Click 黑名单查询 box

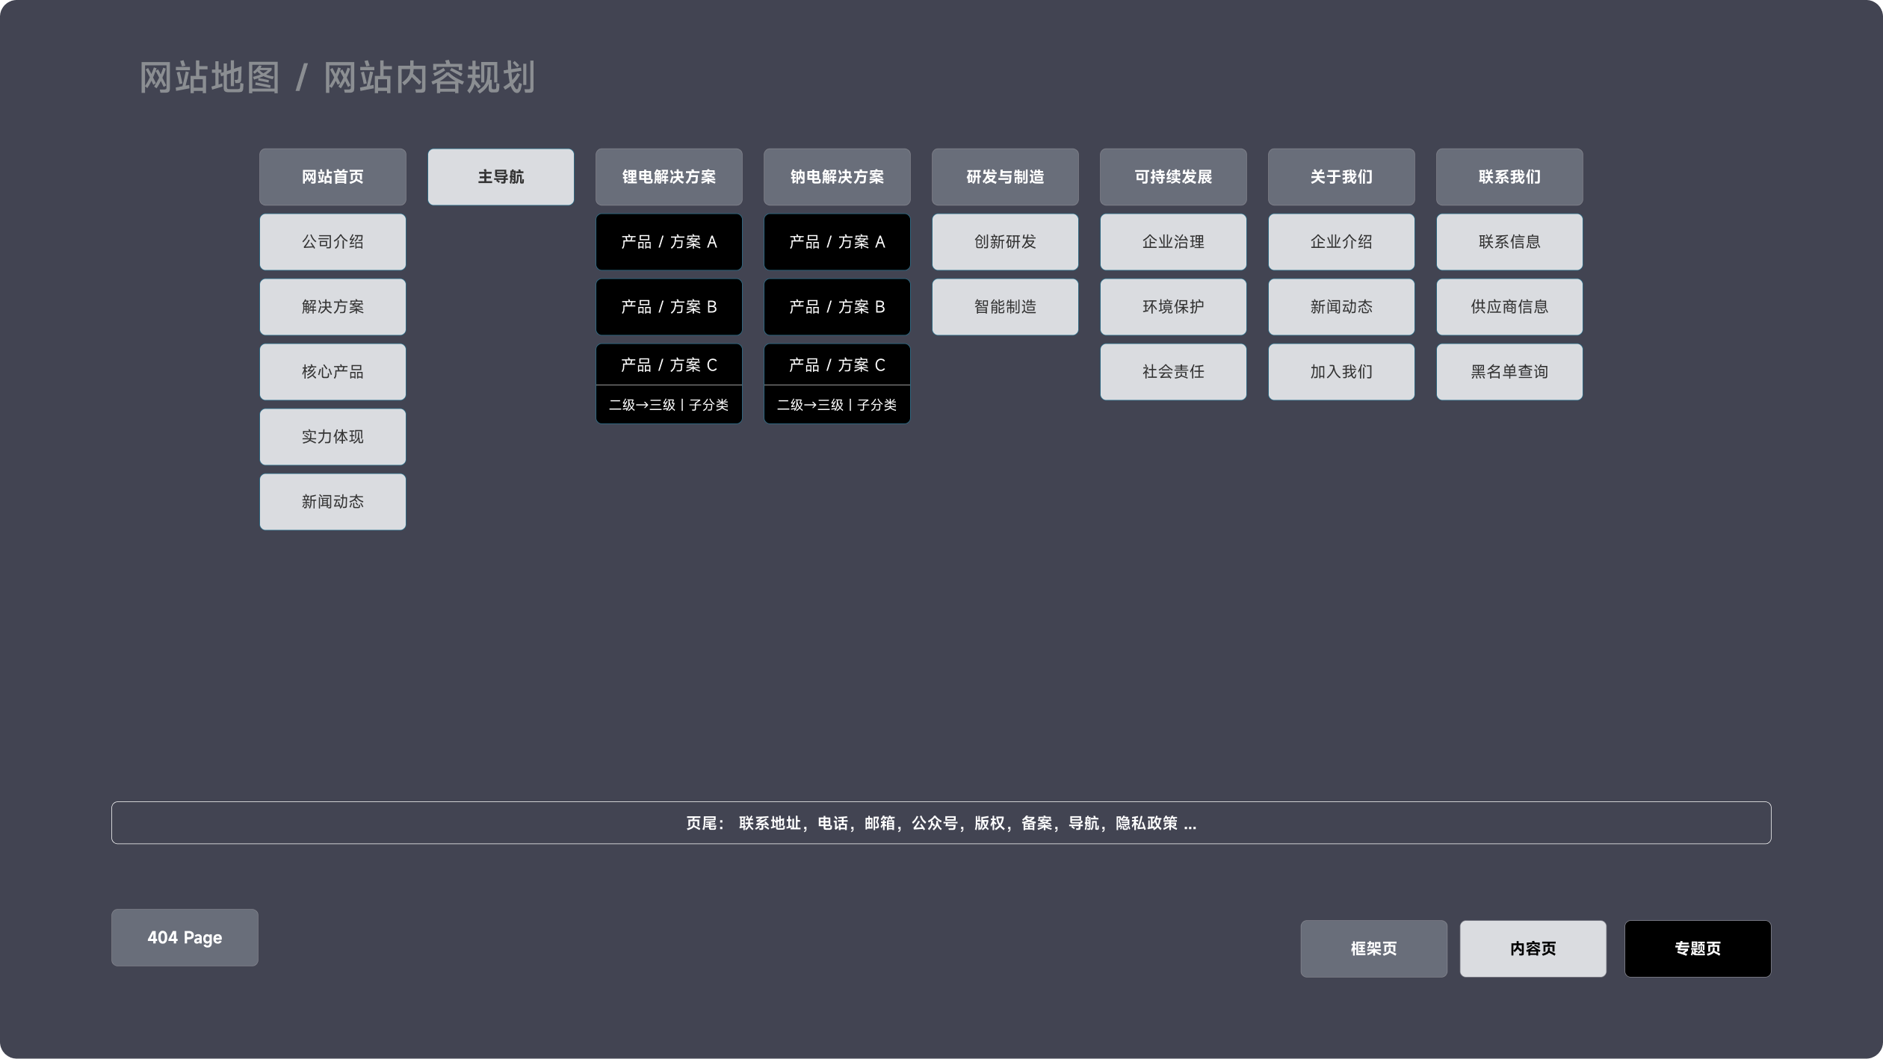pos(1509,372)
